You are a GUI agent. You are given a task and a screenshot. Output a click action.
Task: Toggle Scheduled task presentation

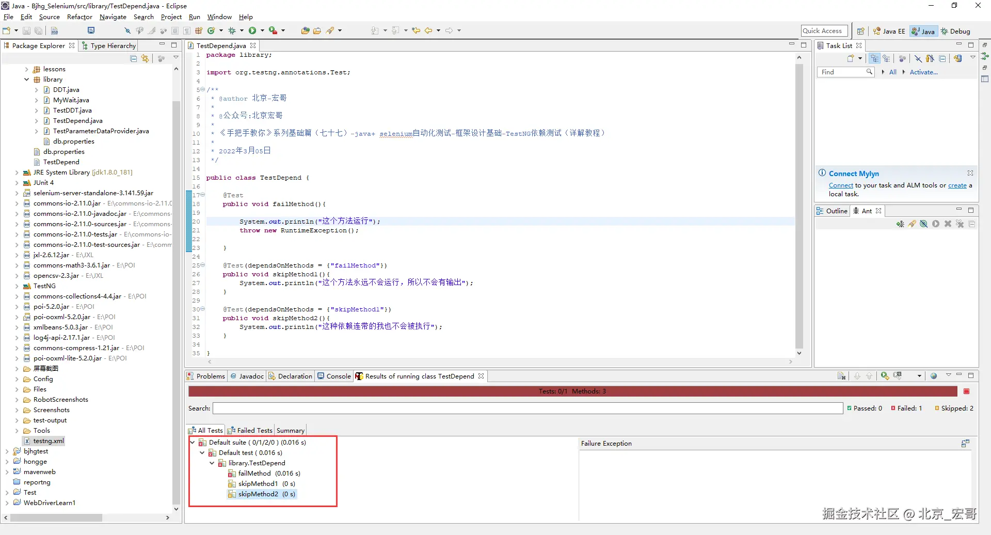(x=886, y=58)
